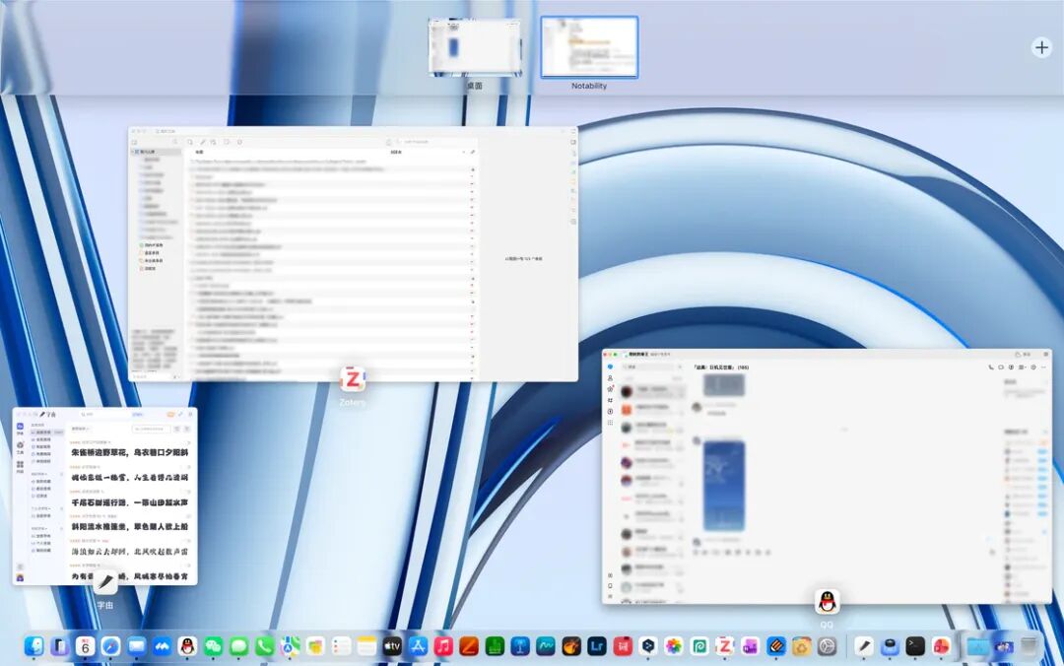Open GarageBand from the Dock
Screen dimensions: 1064x666
(571, 646)
